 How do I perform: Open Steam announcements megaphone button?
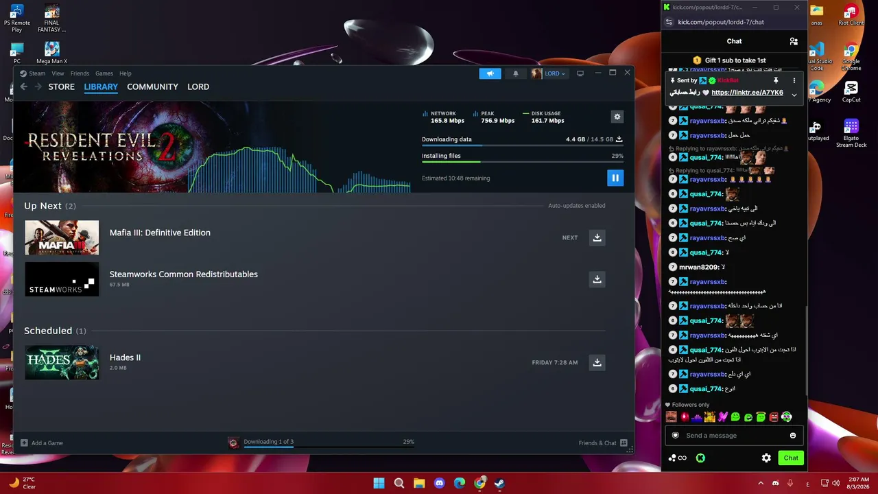[x=490, y=73]
